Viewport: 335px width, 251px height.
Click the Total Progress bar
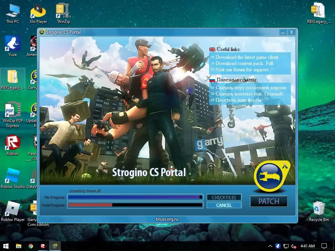pos(135,205)
